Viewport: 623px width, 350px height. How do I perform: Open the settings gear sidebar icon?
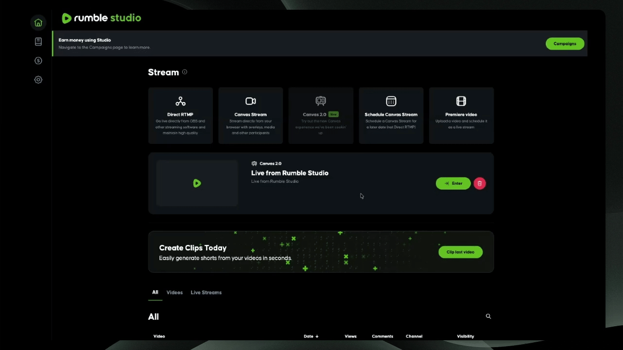(x=38, y=80)
